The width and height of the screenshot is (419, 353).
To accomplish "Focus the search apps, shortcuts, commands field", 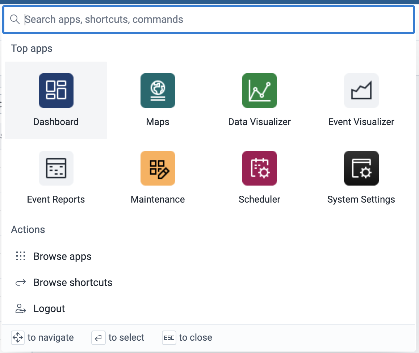I will (x=217, y=19).
